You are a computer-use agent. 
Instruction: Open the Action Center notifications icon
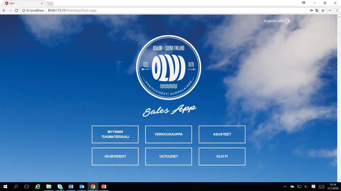pos(313,186)
